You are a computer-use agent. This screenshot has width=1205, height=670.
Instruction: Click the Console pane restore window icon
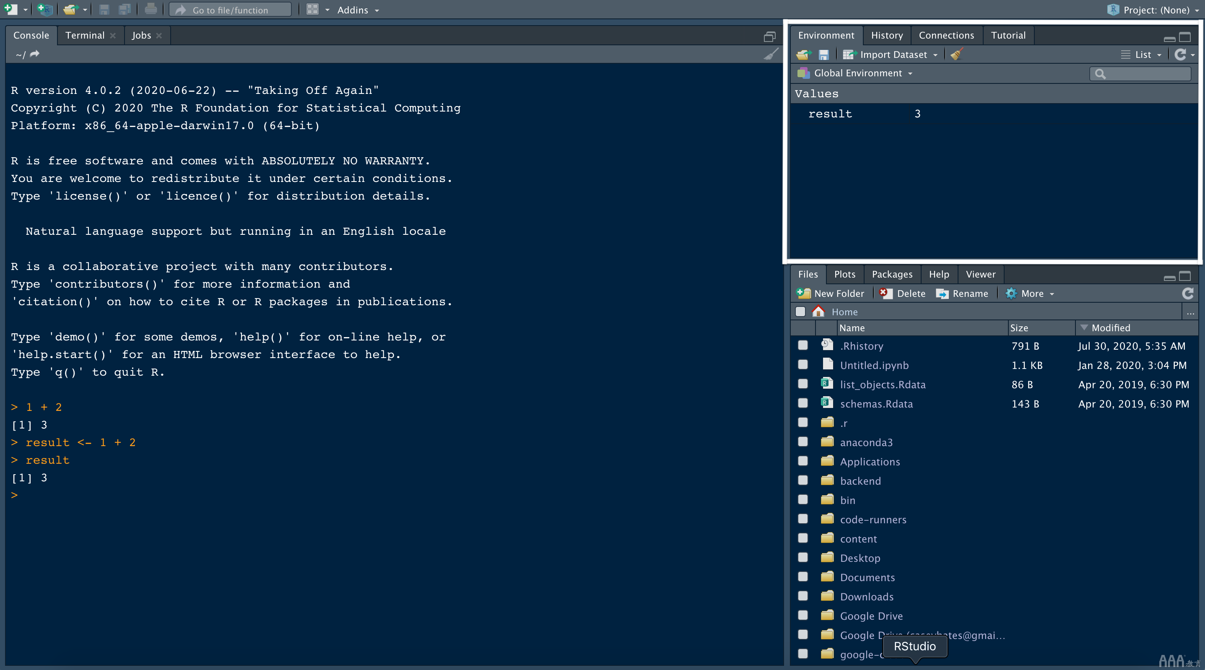coord(769,36)
